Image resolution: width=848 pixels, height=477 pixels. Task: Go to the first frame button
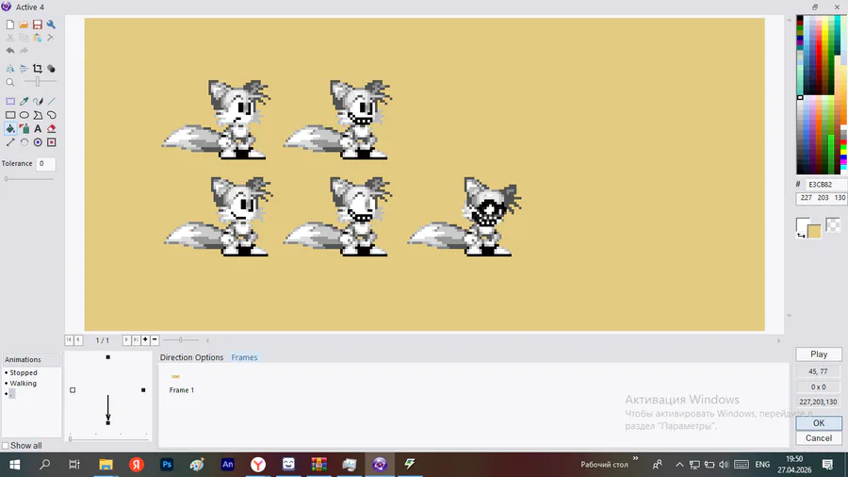point(69,339)
